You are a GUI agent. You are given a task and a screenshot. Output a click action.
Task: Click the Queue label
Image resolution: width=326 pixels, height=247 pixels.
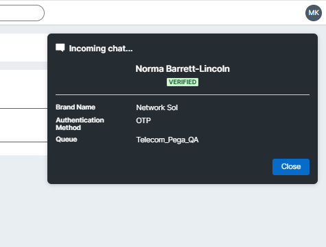point(67,140)
